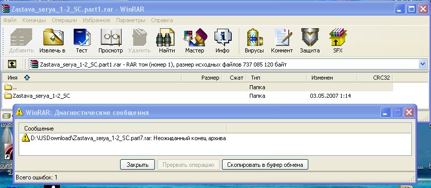The width and height of the screenshot is (431, 188).
Task: Click warning icon beside part7.rar message
Action: point(26,138)
